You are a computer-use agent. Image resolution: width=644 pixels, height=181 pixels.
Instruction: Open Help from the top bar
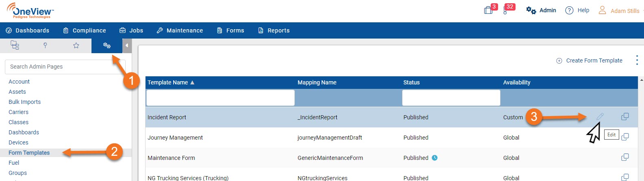(x=577, y=10)
